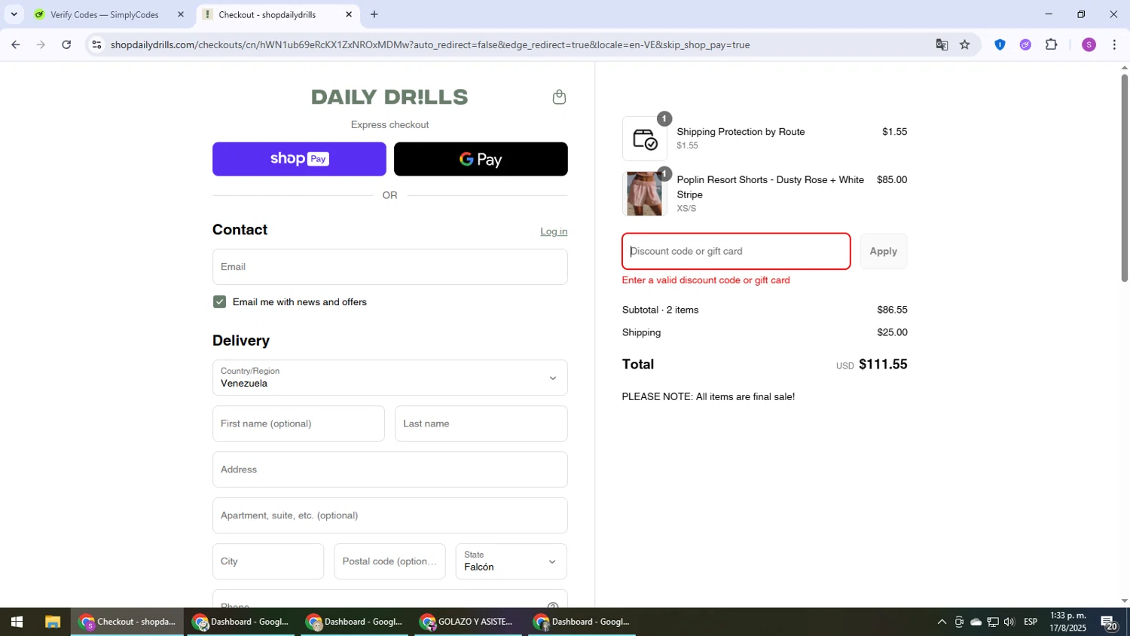Pay with the Google Pay button

tap(481, 159)
